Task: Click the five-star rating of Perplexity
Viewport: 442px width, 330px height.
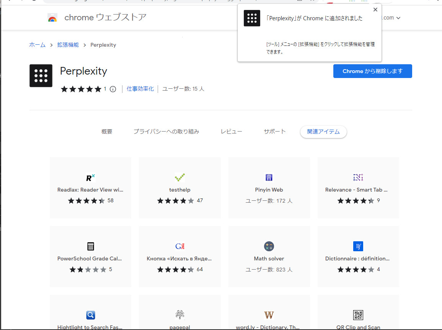Action: (81, 89)
